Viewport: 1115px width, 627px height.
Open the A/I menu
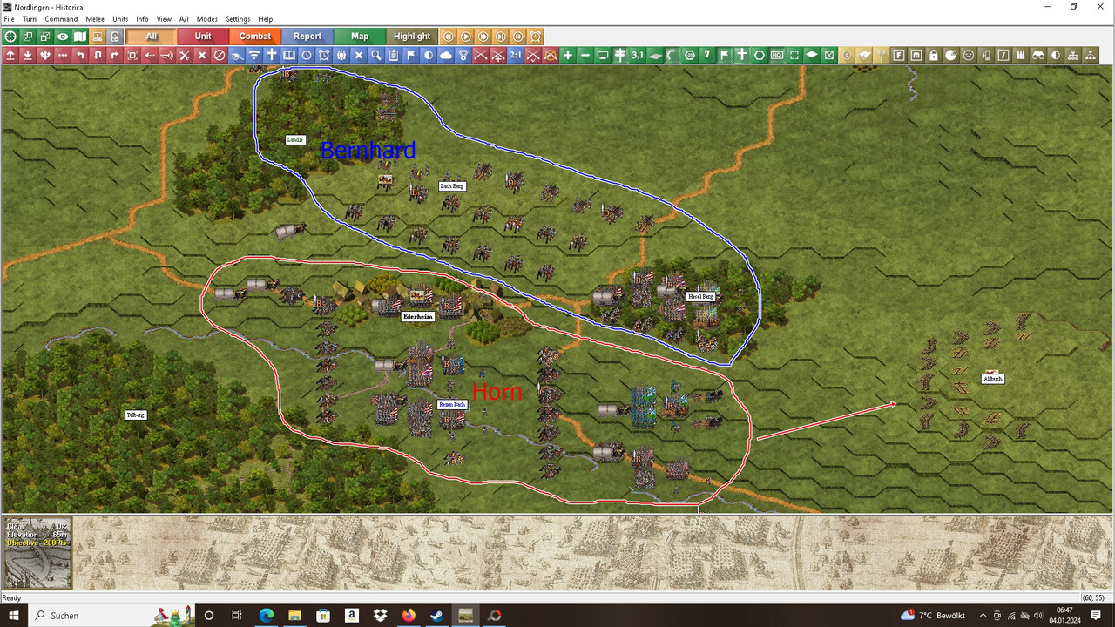pyautogui.click(x=184, y=19)
